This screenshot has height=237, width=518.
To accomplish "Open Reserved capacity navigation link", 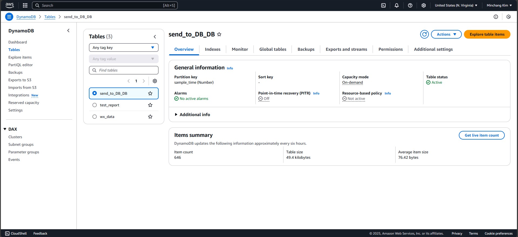I will 24,103.
